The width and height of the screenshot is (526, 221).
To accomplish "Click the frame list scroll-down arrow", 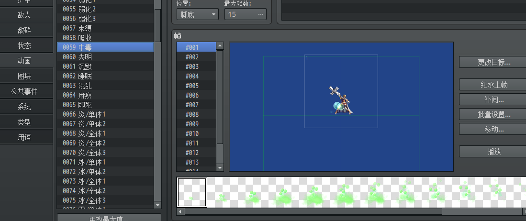I will point(220,168).
